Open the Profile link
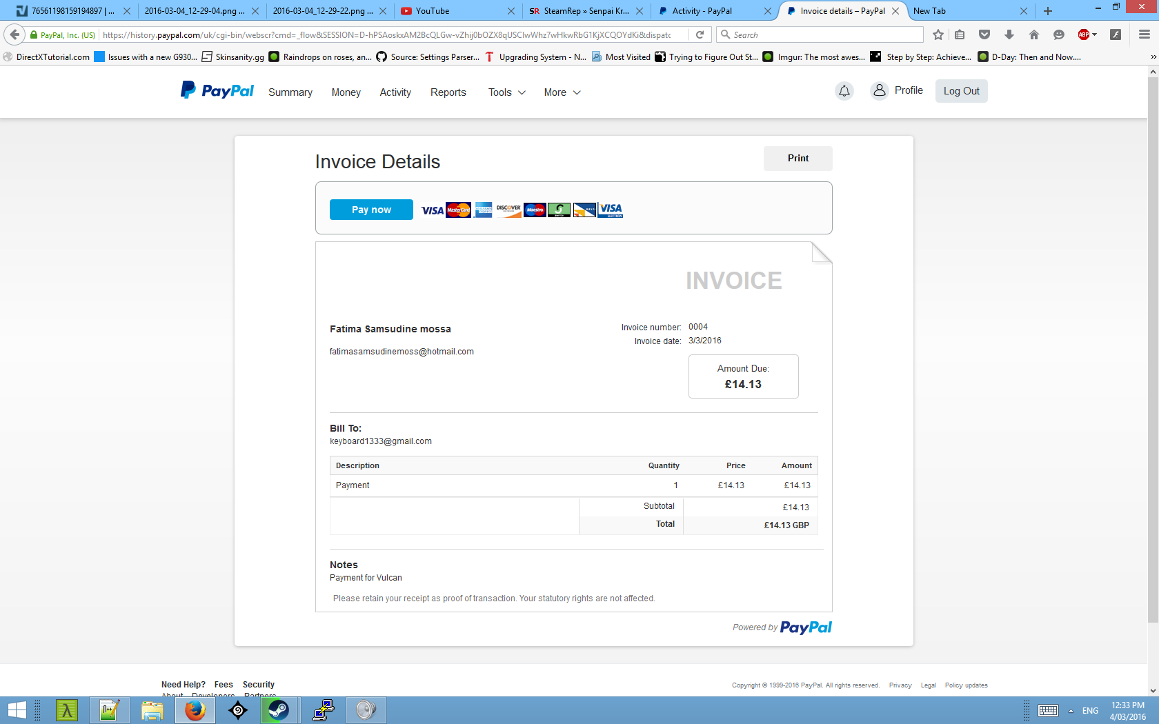The image size is (1159, 724). click(898, 90)
